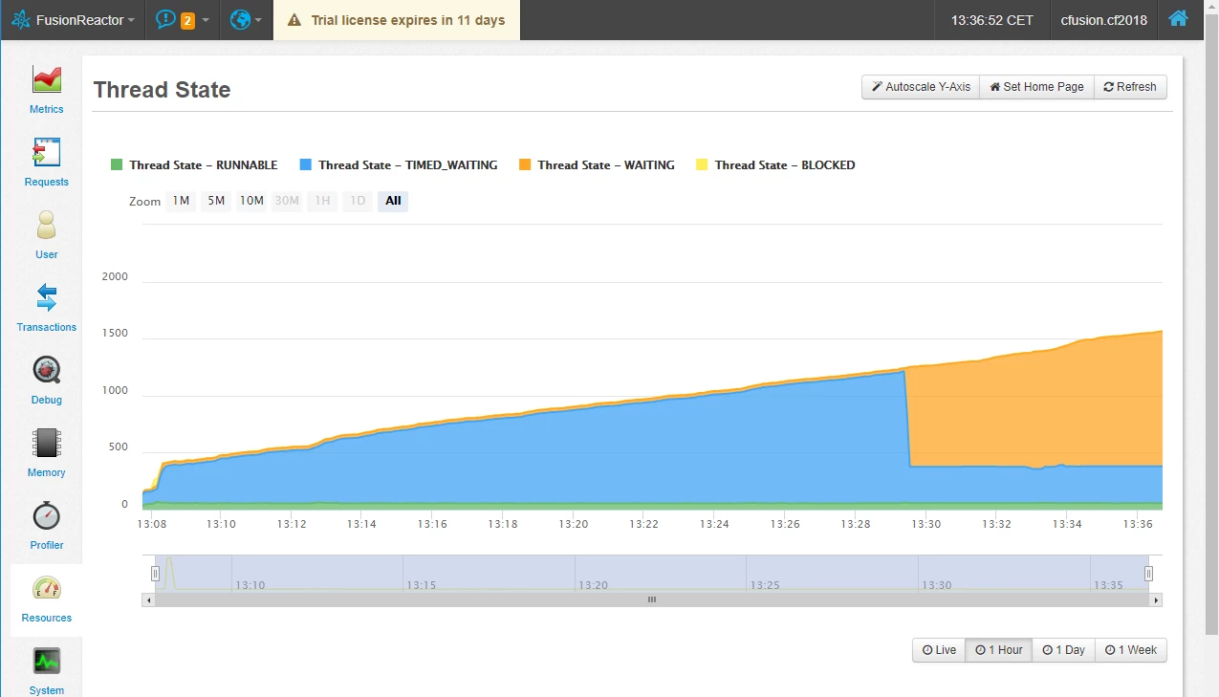Click the yellow BLOCKED color swatch
Viewport: 1219px width, 697px height.
(702, 164)
